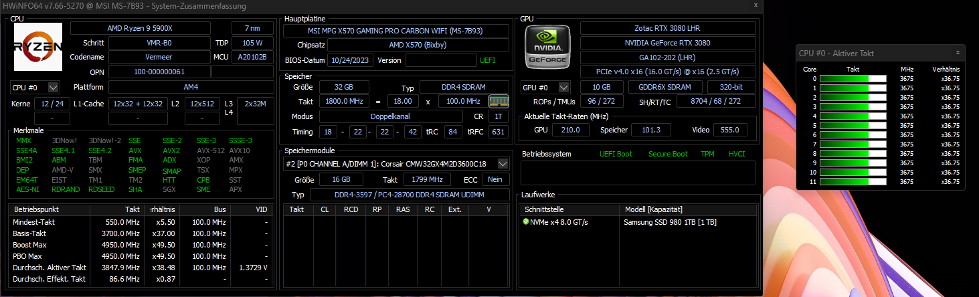The height and width of the screenshot is (297, 979).
Task: Click the TPM label
Action: click(707, 154)
